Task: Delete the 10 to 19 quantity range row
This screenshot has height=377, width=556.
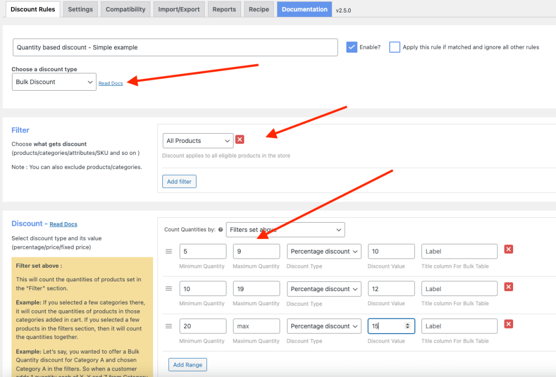Action: point(508,287)
